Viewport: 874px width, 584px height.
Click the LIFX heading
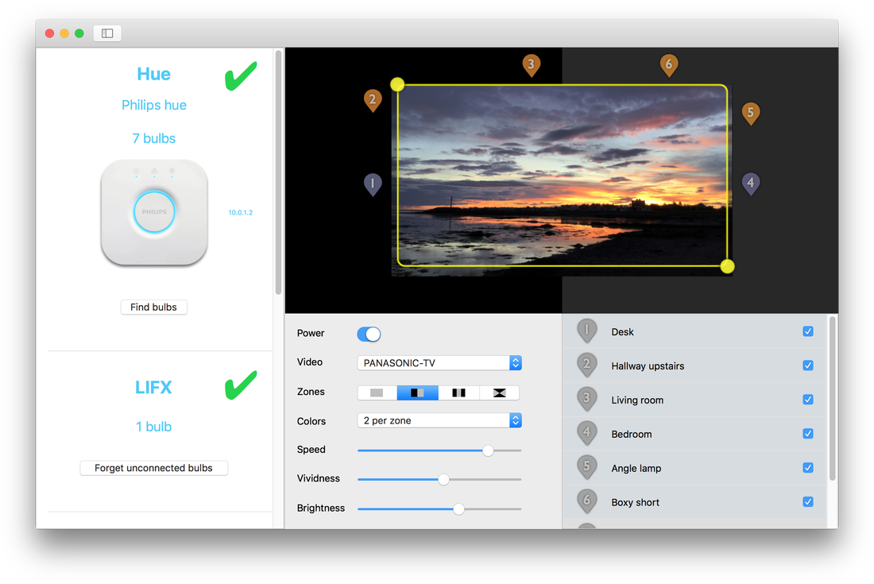[154, 387]
